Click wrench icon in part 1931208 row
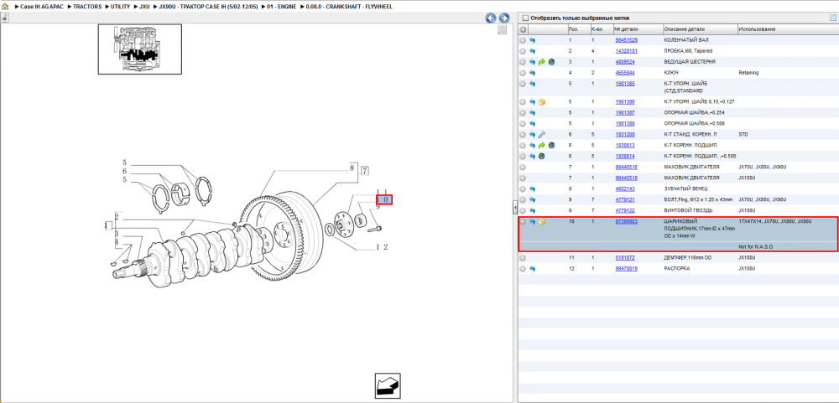Viewport: 839px width, 403px height. coord(541,134)
